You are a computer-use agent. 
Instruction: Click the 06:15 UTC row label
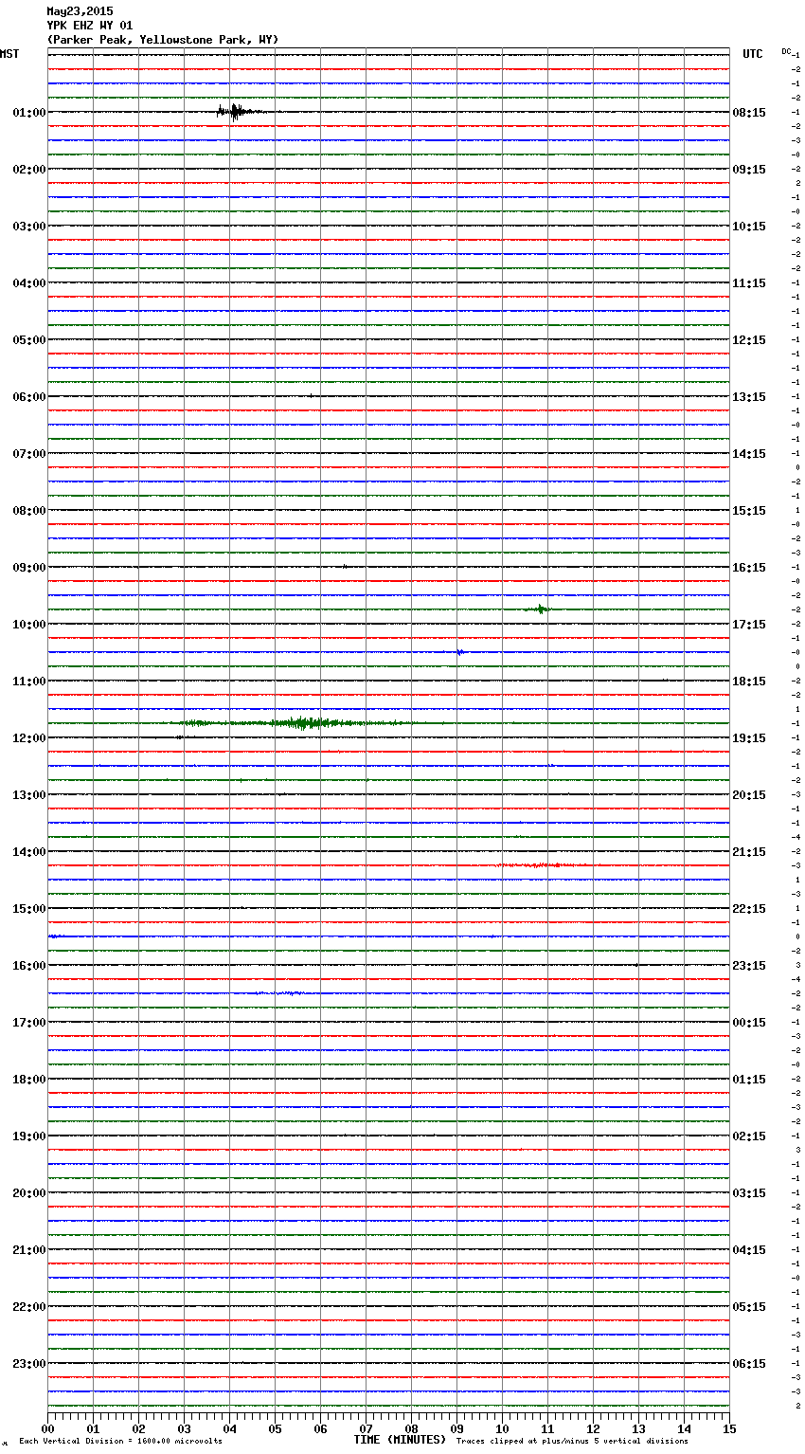(749, 1364)
